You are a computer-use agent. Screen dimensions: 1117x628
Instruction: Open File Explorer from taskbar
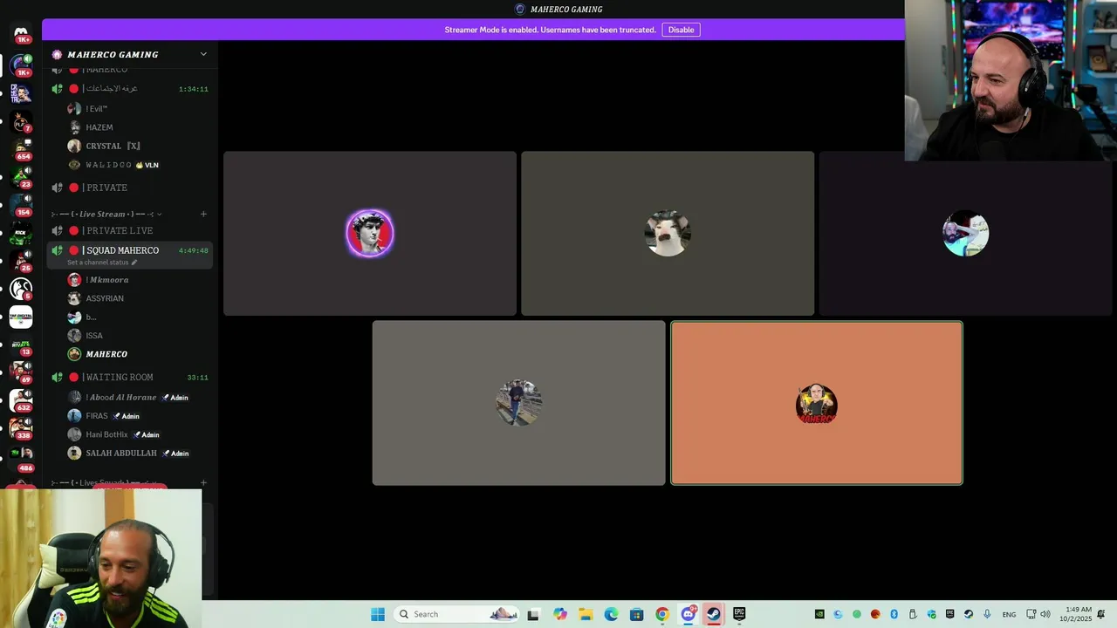(x=586, y=614)
